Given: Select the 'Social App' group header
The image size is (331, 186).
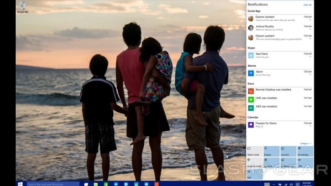Looking at the screenshot, I should tap(254, 11).
